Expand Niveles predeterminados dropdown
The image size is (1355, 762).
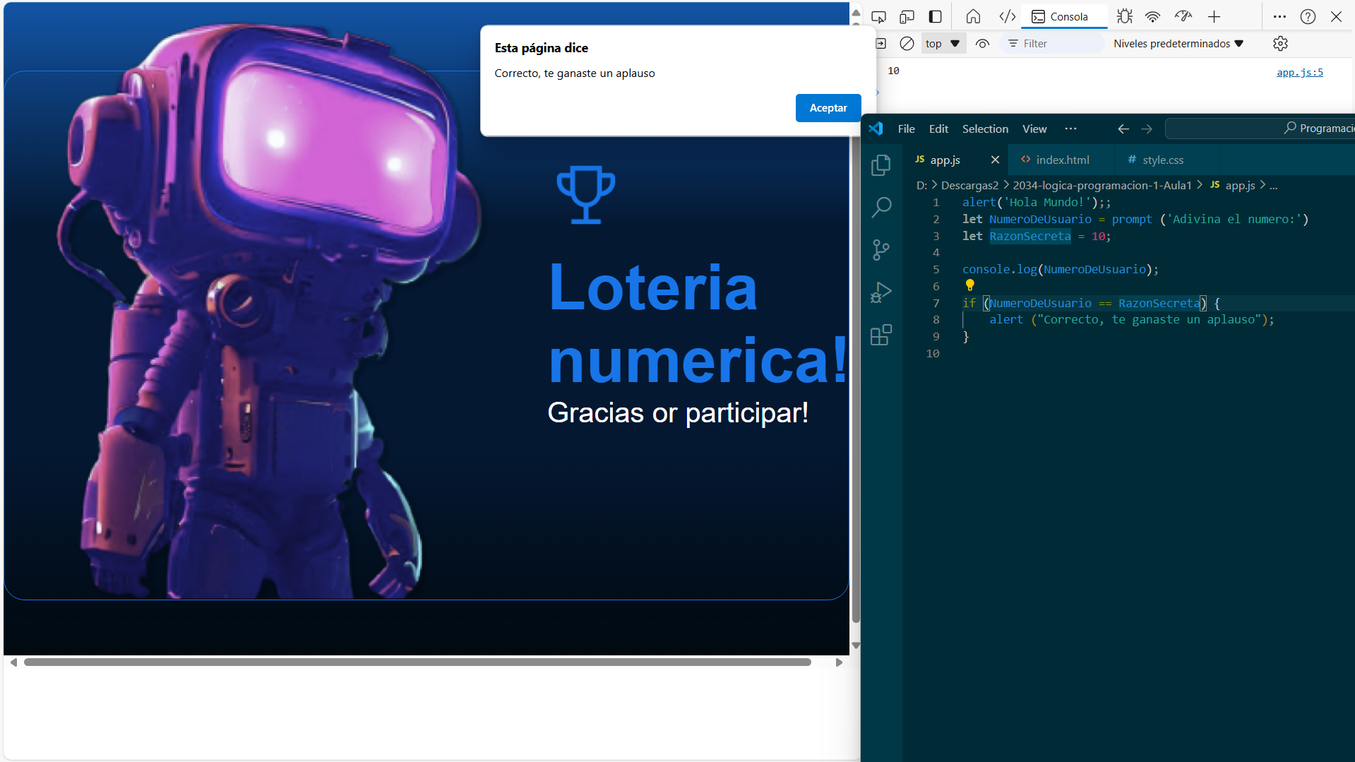click(x=1178, y=44)
